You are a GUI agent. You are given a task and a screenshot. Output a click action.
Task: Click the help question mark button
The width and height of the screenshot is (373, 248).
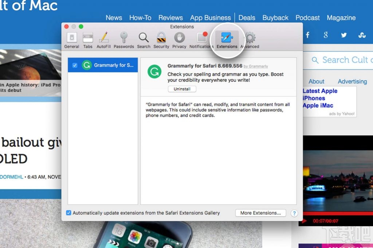[x=294, y=213]
